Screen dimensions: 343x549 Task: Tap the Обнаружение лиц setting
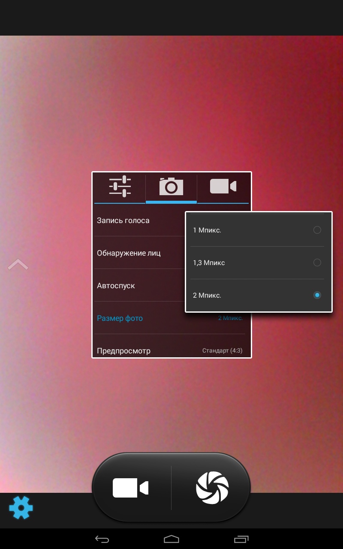129,253
